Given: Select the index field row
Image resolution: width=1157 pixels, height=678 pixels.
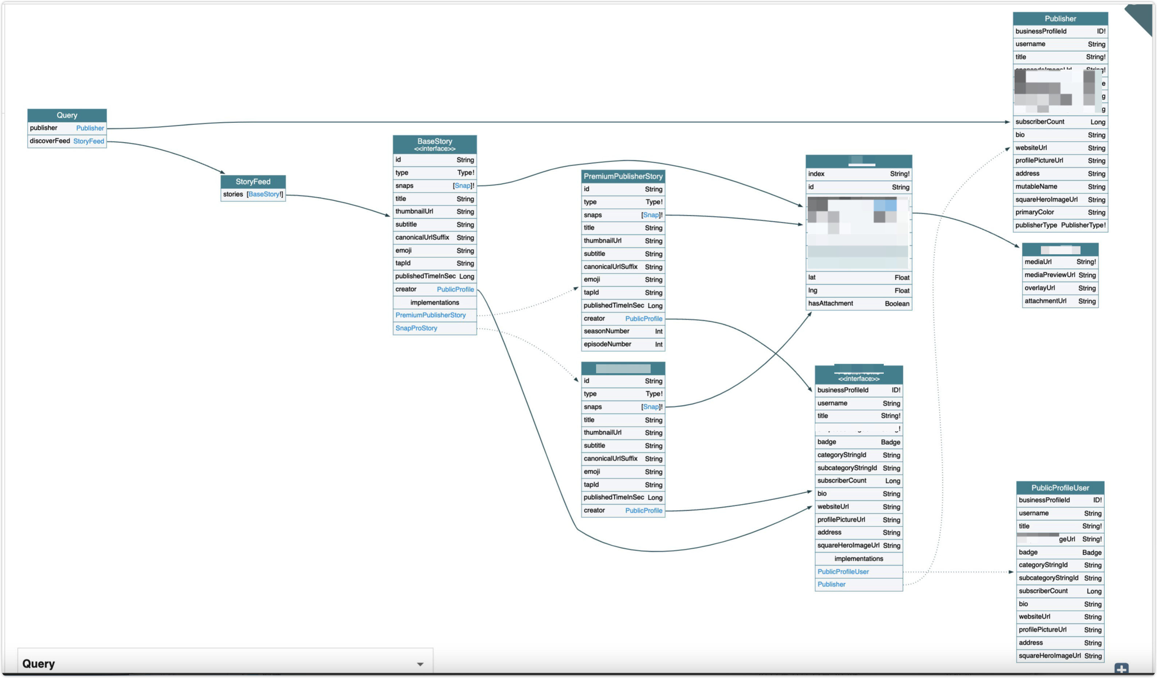Looking at the screenshot, I should [x=859, y=174].
